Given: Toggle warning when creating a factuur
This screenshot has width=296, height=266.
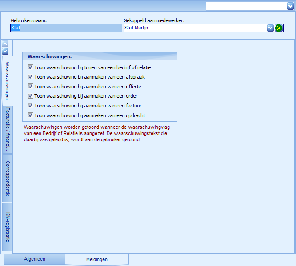Looking at the screenshot, I should point(31,106).
